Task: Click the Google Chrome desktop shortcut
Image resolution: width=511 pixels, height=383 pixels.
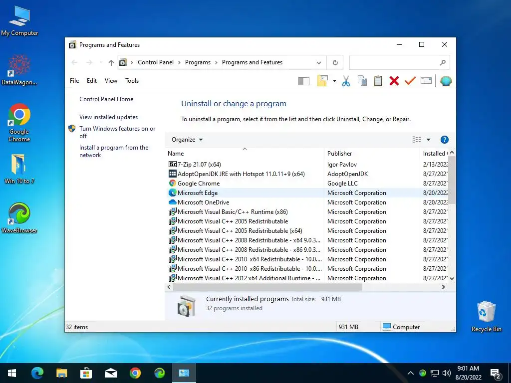Action: point(19,123)
